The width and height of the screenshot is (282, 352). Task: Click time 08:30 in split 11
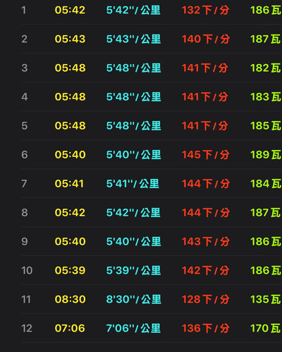[70, 299]
